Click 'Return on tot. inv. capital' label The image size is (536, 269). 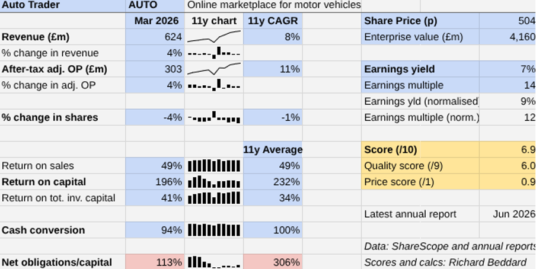[59, 198]
